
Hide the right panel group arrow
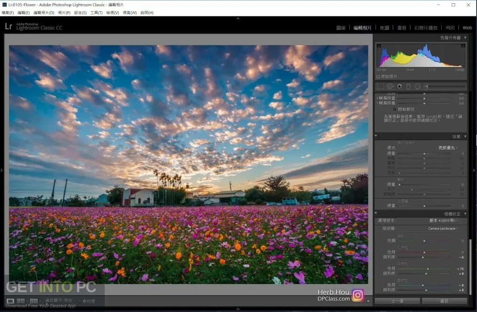[474, 171]
